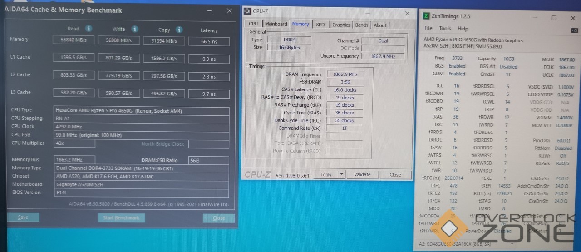Viewport: 581px width, 252px height.
Task: Click the Save button in AIDA64
Action: click(23, 217)
